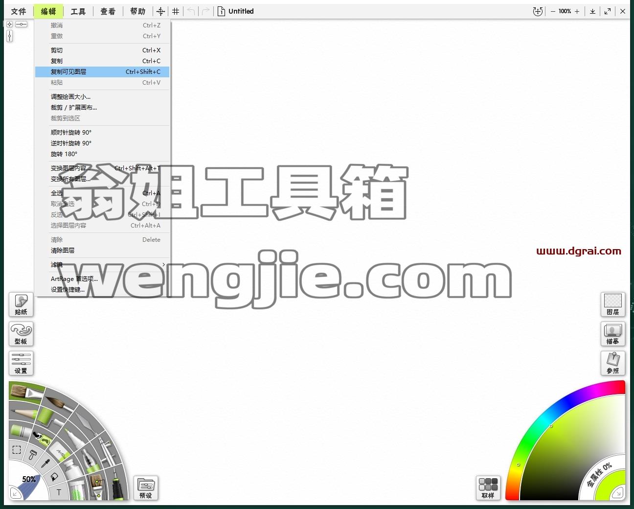634x509 pixels.
Task: Choose 设置快捷键... menu entry
Action: tap(102, 290)
